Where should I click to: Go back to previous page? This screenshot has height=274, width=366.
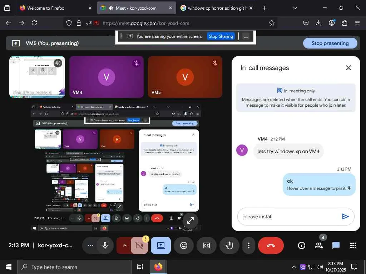tap(9, 23)
